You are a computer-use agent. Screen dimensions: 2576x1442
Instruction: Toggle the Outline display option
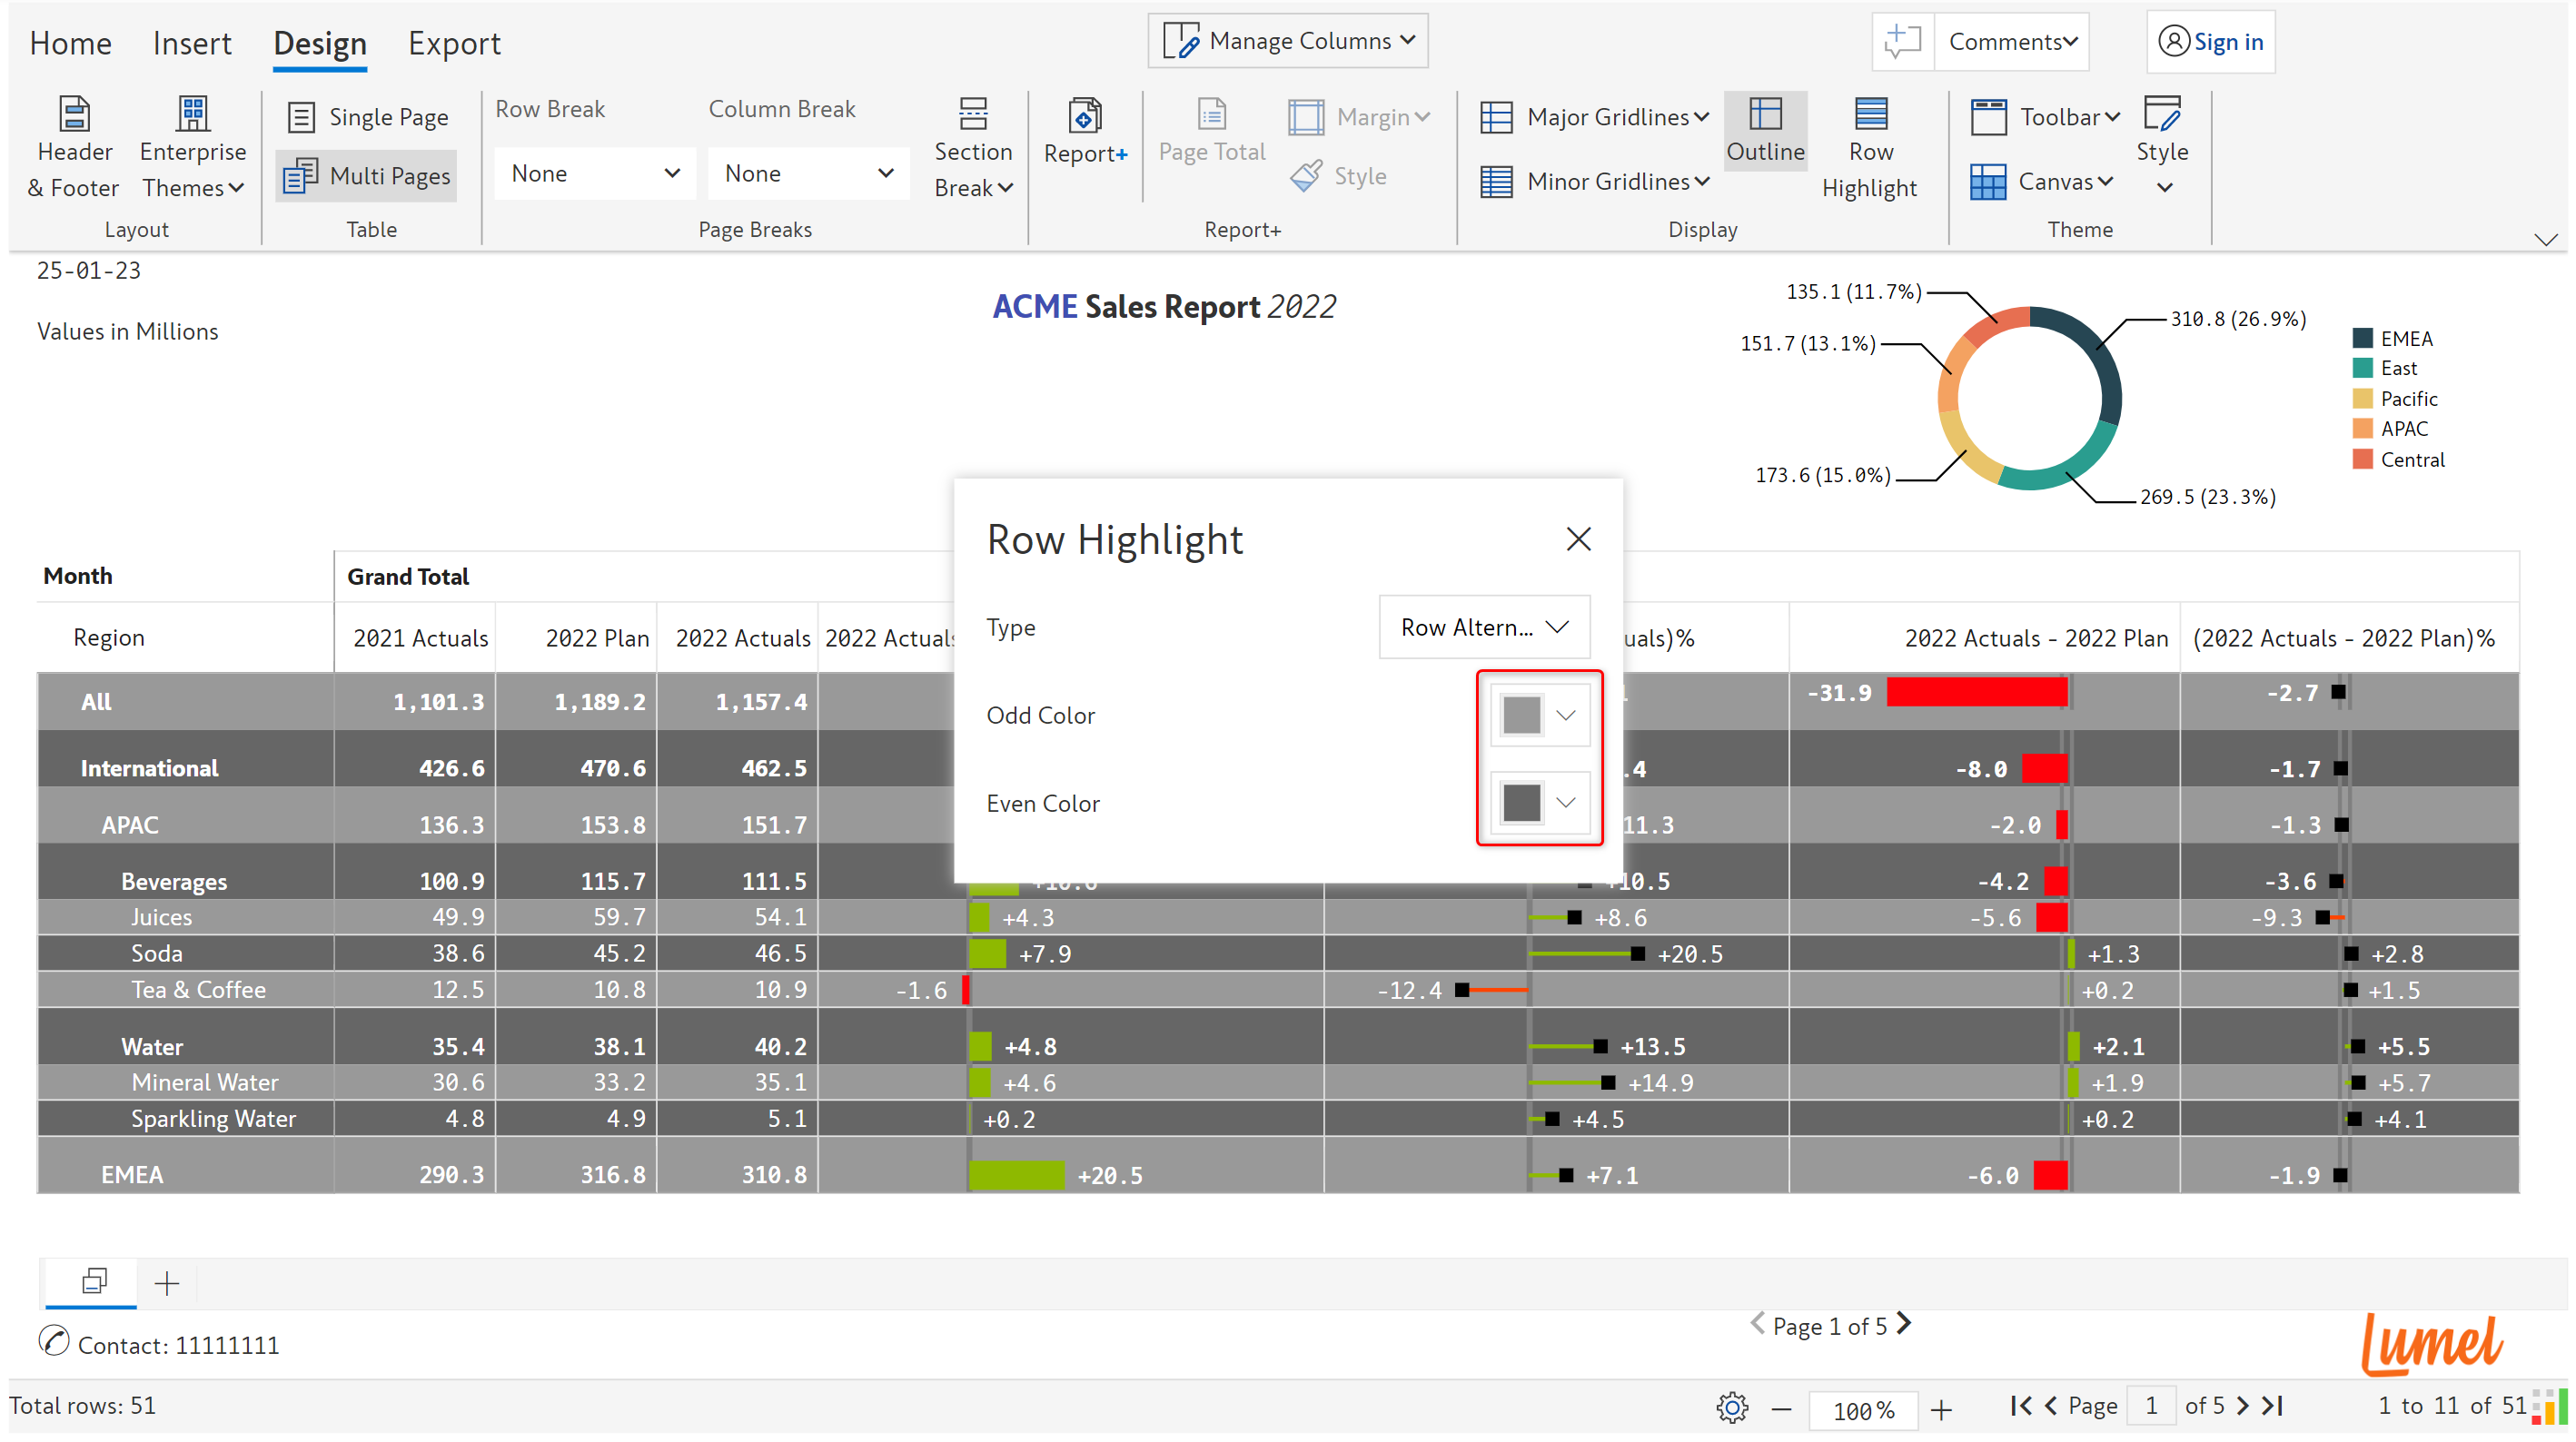1765,131
